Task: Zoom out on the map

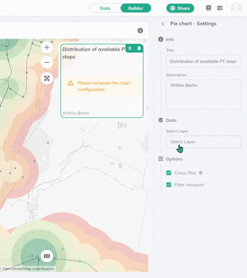Action: click(47, 62)
